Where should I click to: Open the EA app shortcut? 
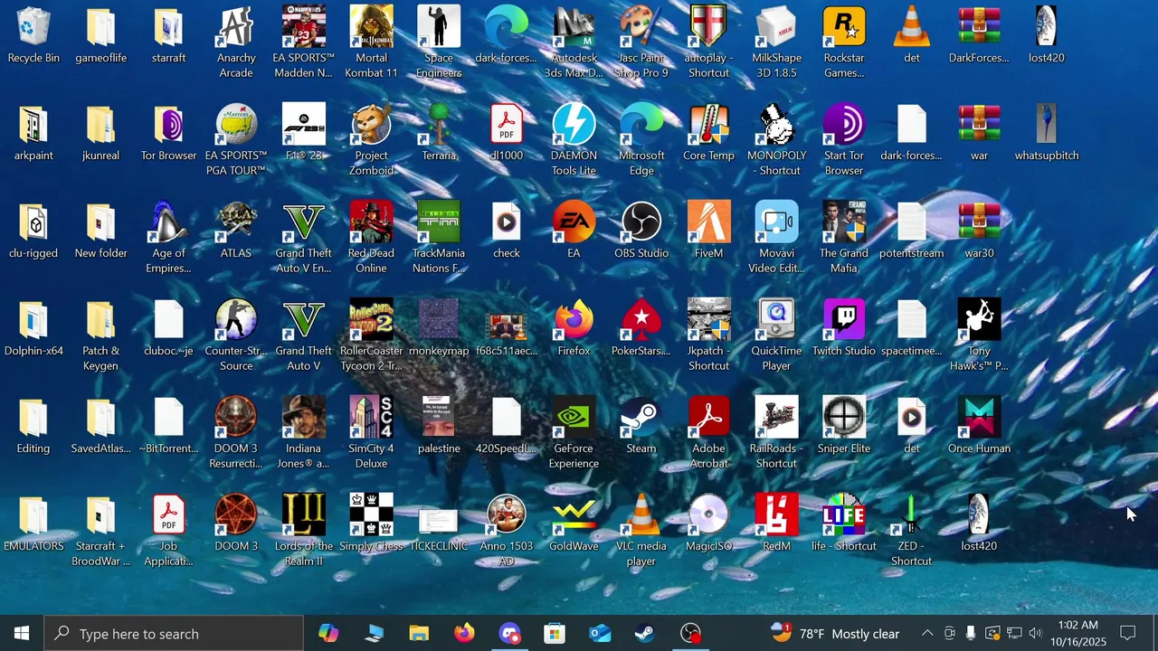[x=574, y=231]
